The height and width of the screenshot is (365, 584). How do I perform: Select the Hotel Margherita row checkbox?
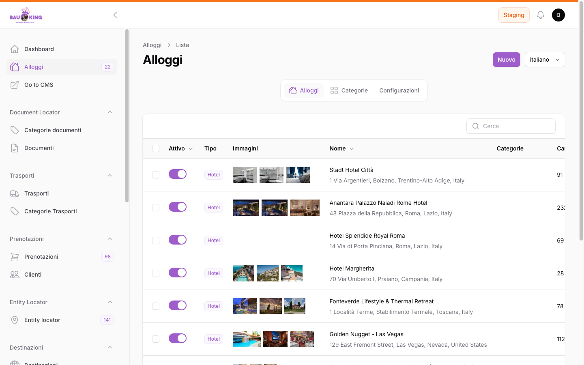tap(156, 273)
